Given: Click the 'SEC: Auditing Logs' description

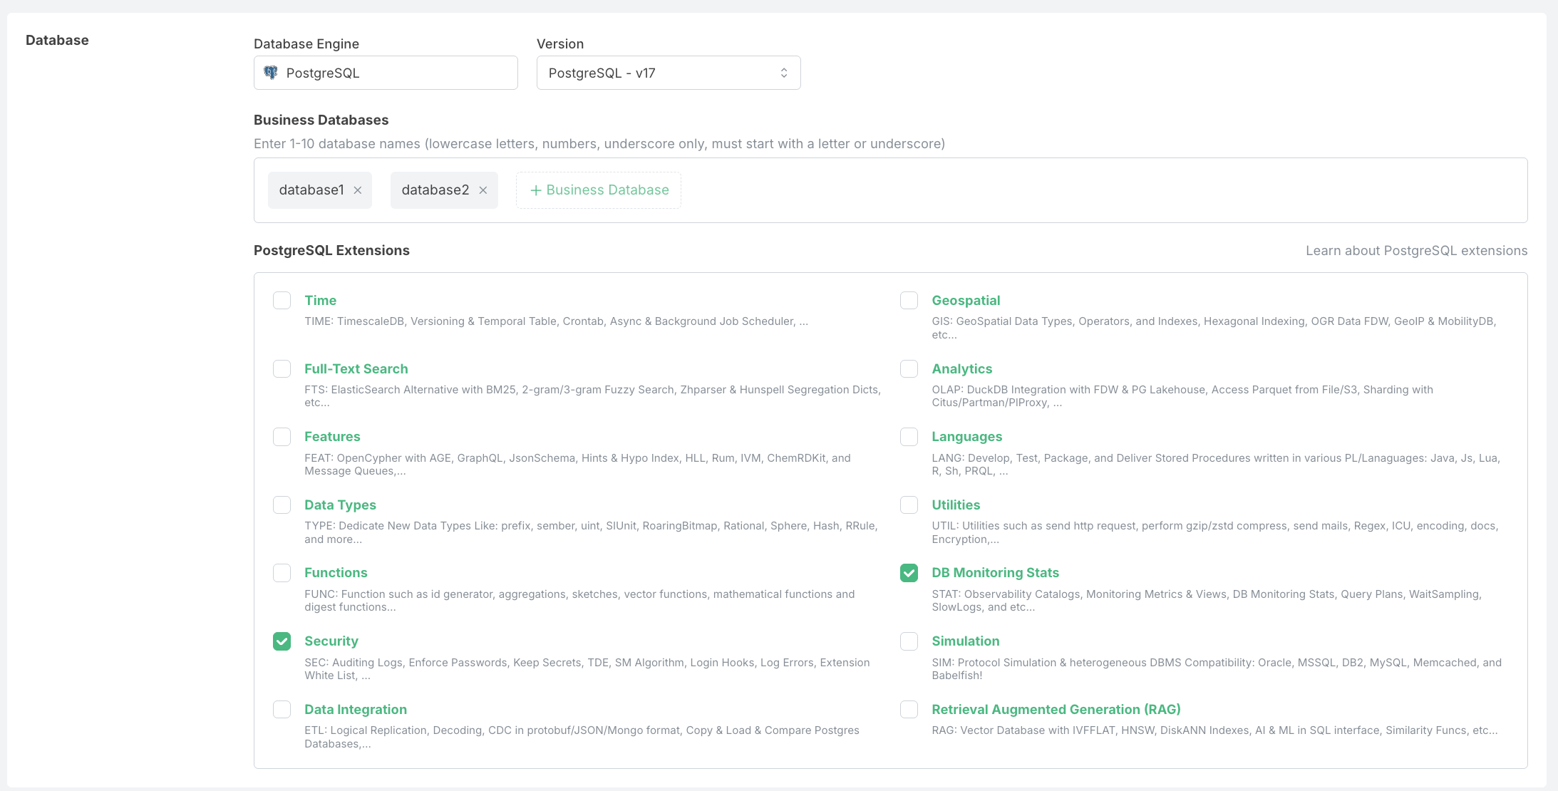Looking at the screenshot, I should [587, 669].
